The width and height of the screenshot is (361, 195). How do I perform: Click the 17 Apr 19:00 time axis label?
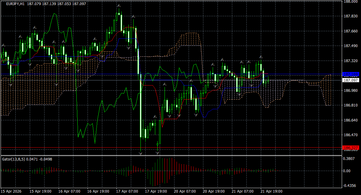pyautogui.click(x=156, y=191)
